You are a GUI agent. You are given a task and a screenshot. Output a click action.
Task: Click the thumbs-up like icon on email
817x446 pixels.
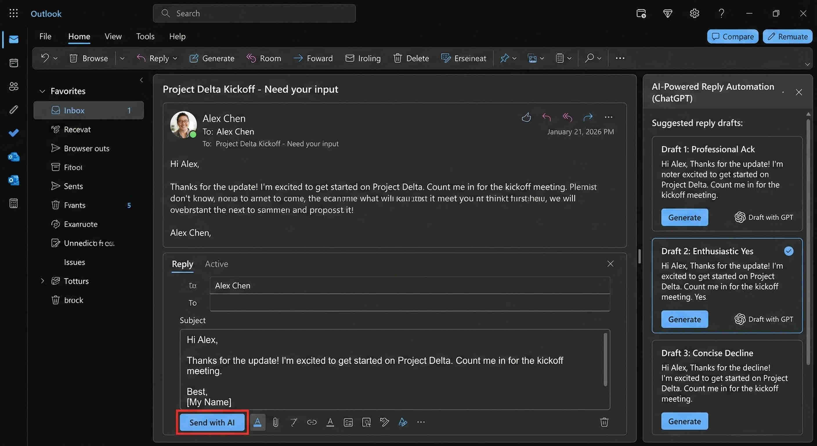tap(526, 117)
